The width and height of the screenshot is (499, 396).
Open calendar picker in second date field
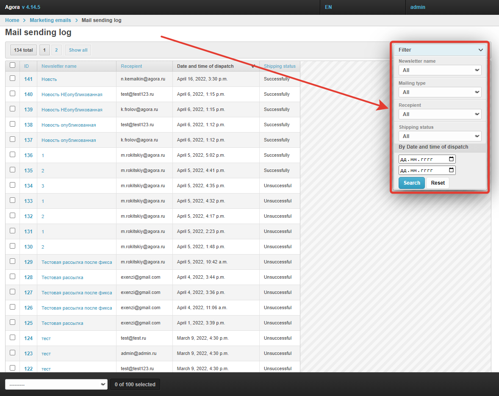pyautogui.click(x=451, y=170)
